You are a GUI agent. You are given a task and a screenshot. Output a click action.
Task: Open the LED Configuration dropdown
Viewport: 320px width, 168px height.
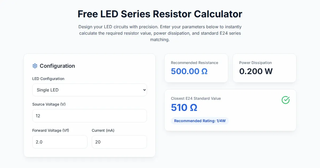tap(90, 90)
